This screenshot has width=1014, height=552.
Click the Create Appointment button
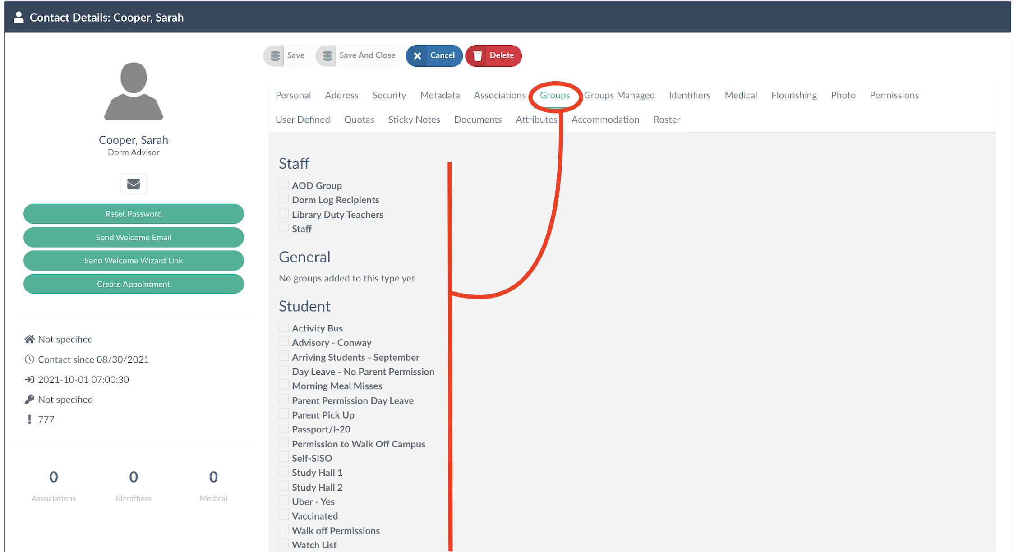134,284
